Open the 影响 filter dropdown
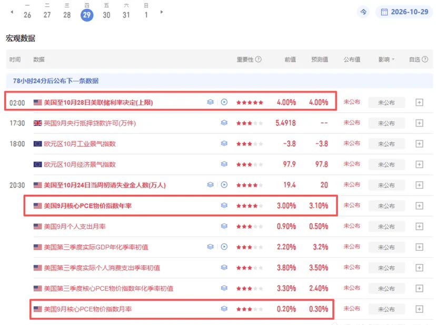The height and width of the screenshot is (325, 436). (x=387, y=59)
